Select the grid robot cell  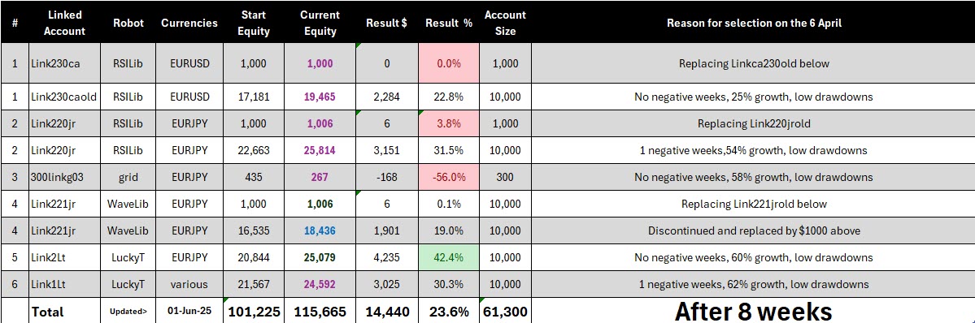[128, 177]
